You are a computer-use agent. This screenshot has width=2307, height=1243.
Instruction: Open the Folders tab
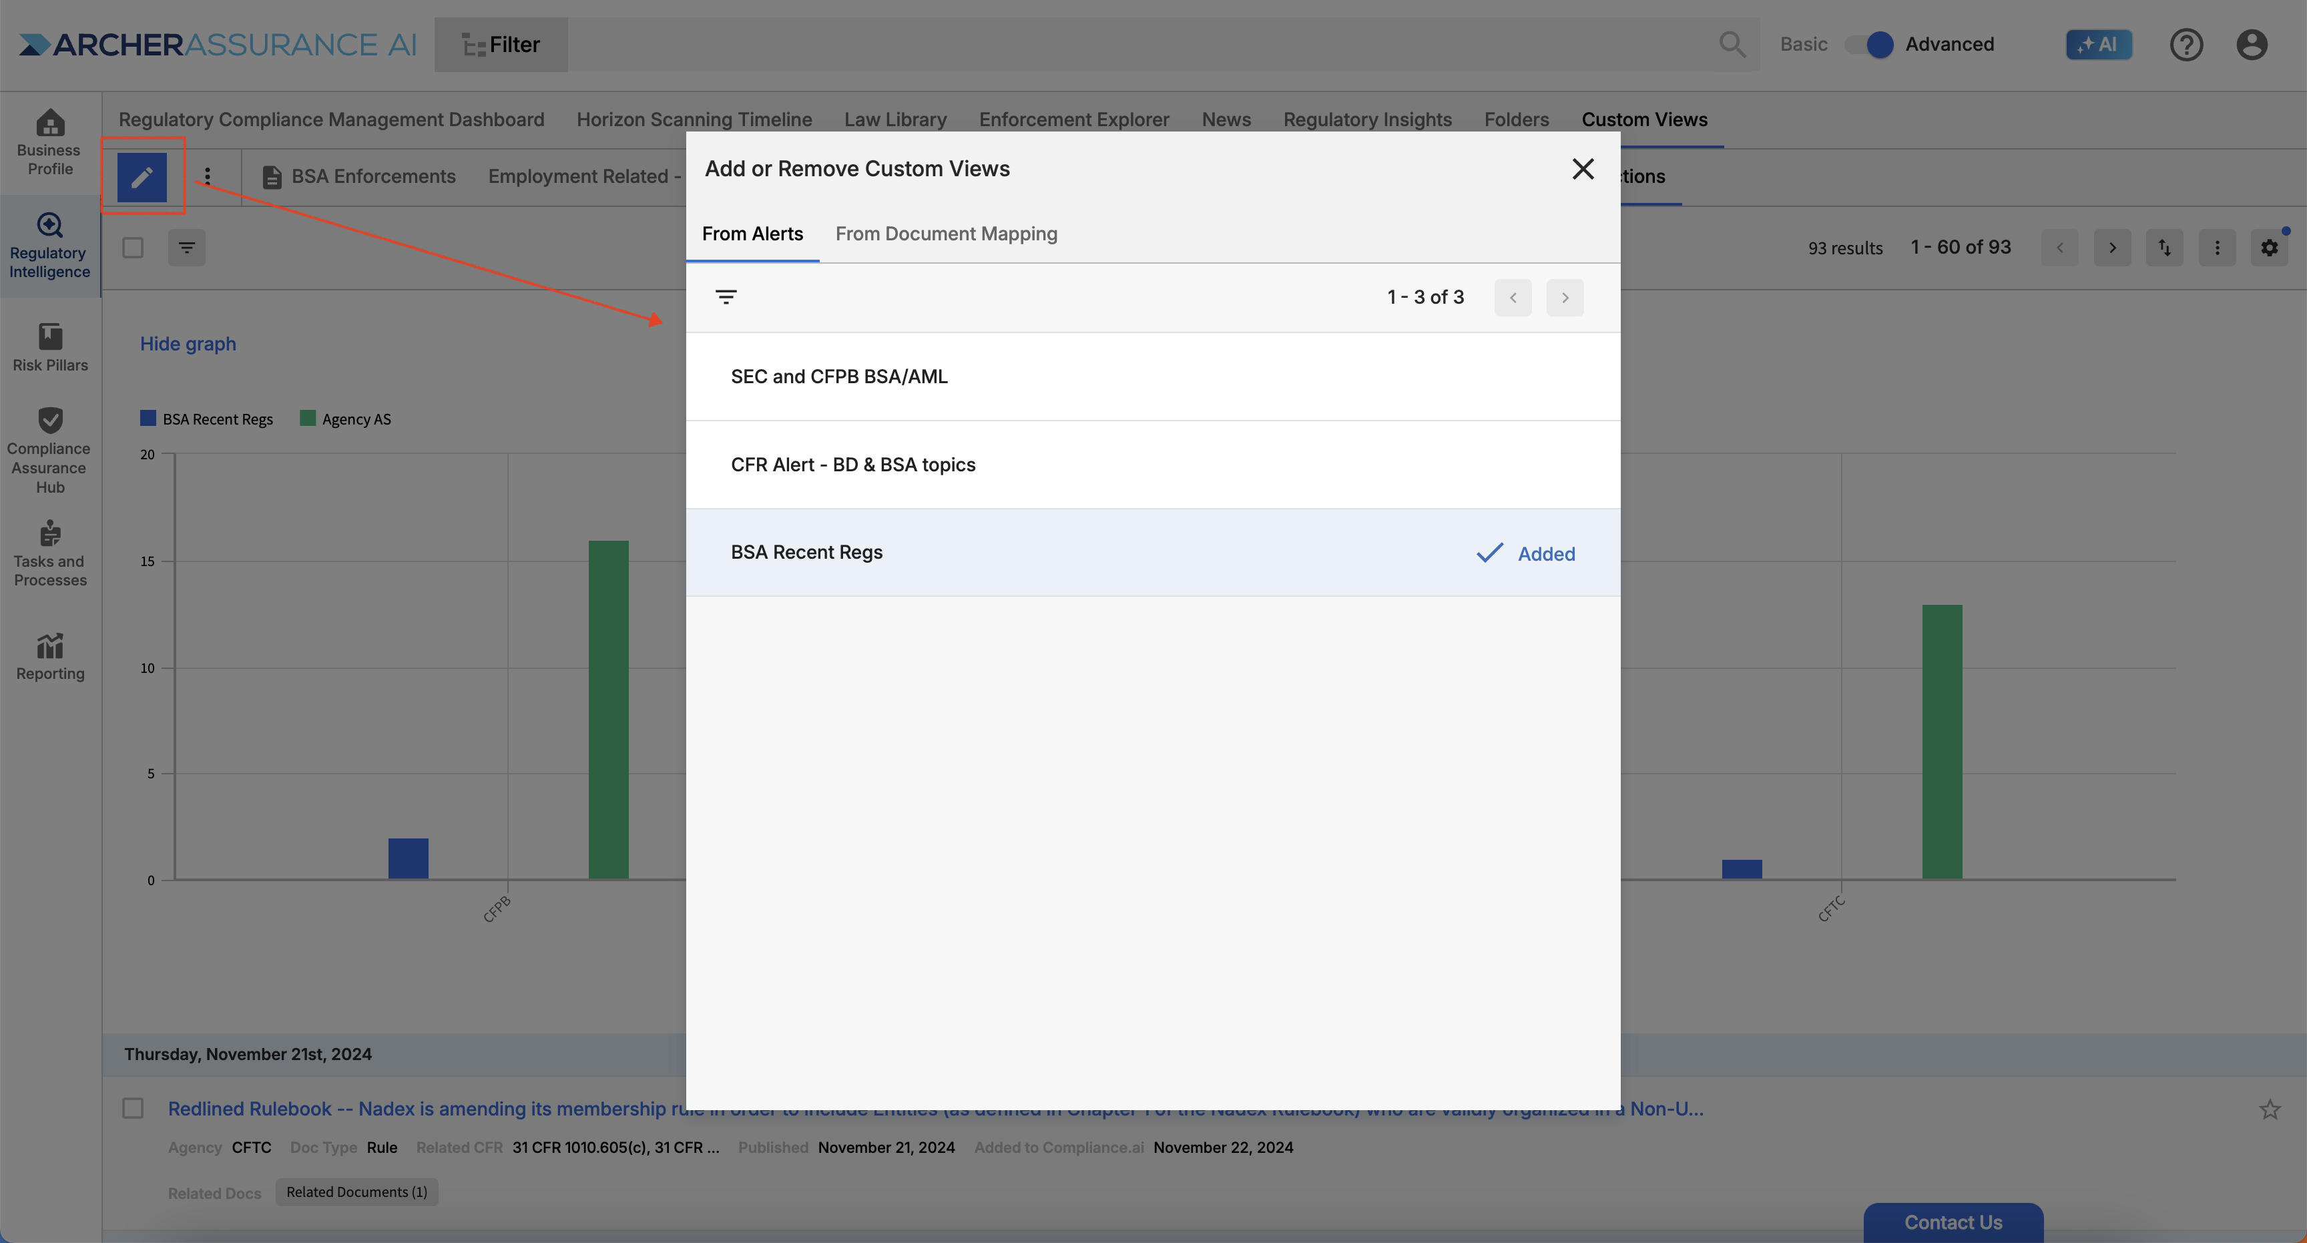[1516, 119]
